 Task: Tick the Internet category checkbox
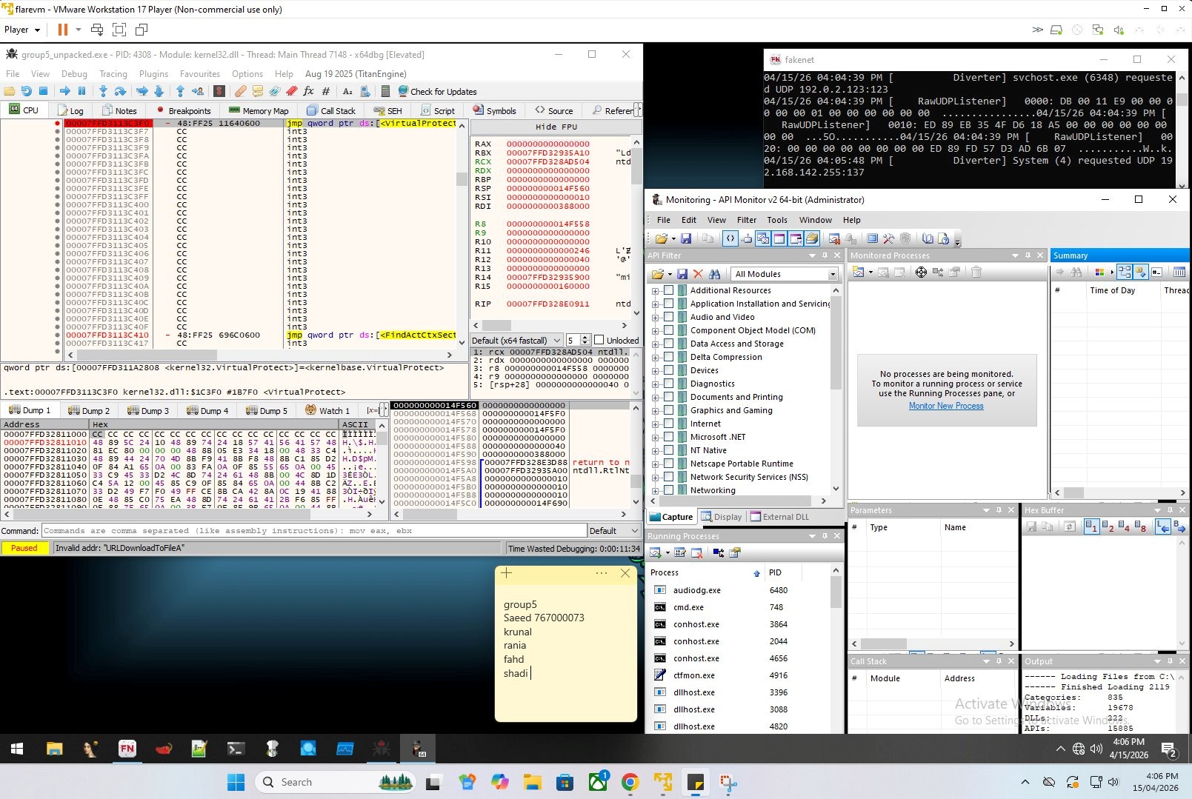tap(669, 424)
